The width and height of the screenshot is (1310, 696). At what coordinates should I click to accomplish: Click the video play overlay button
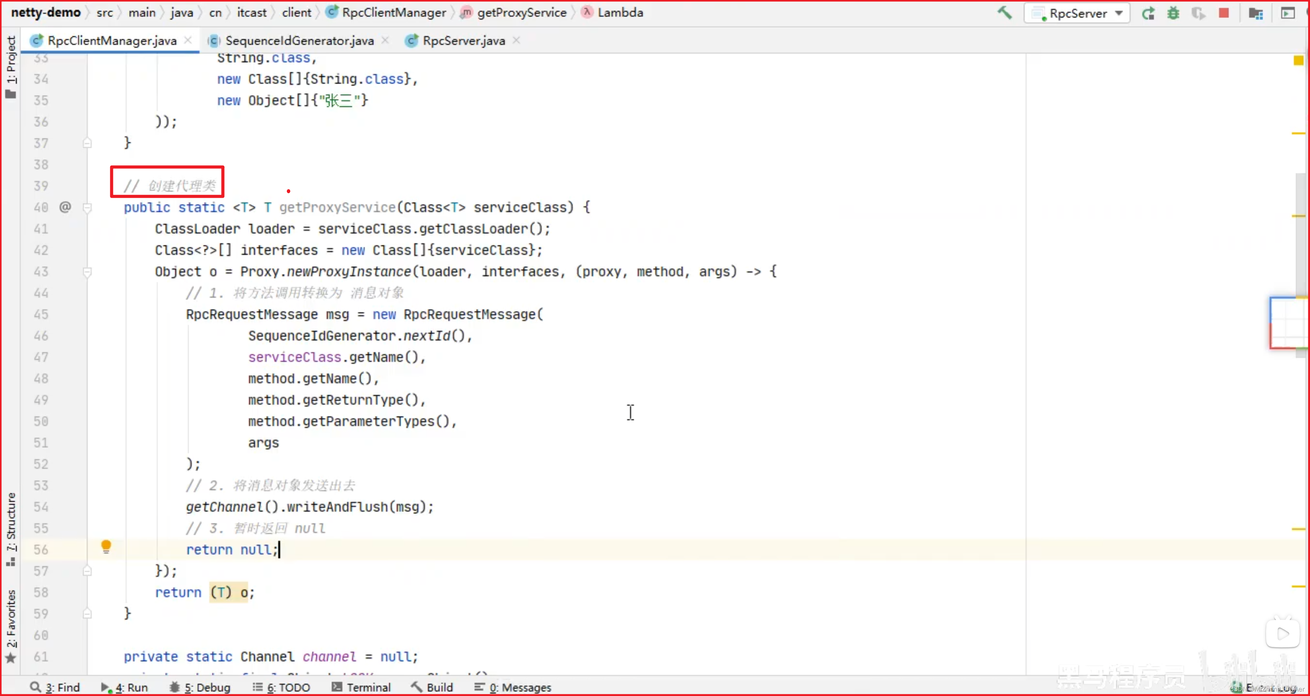(1282, 633)
